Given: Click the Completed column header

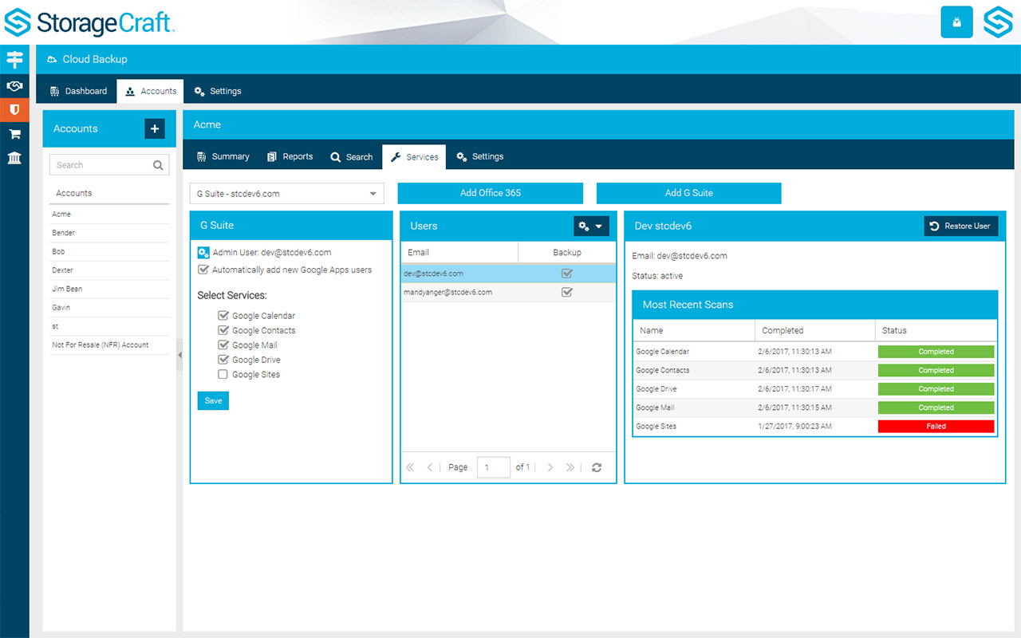Looking at the screenshot, I should 814,330.
